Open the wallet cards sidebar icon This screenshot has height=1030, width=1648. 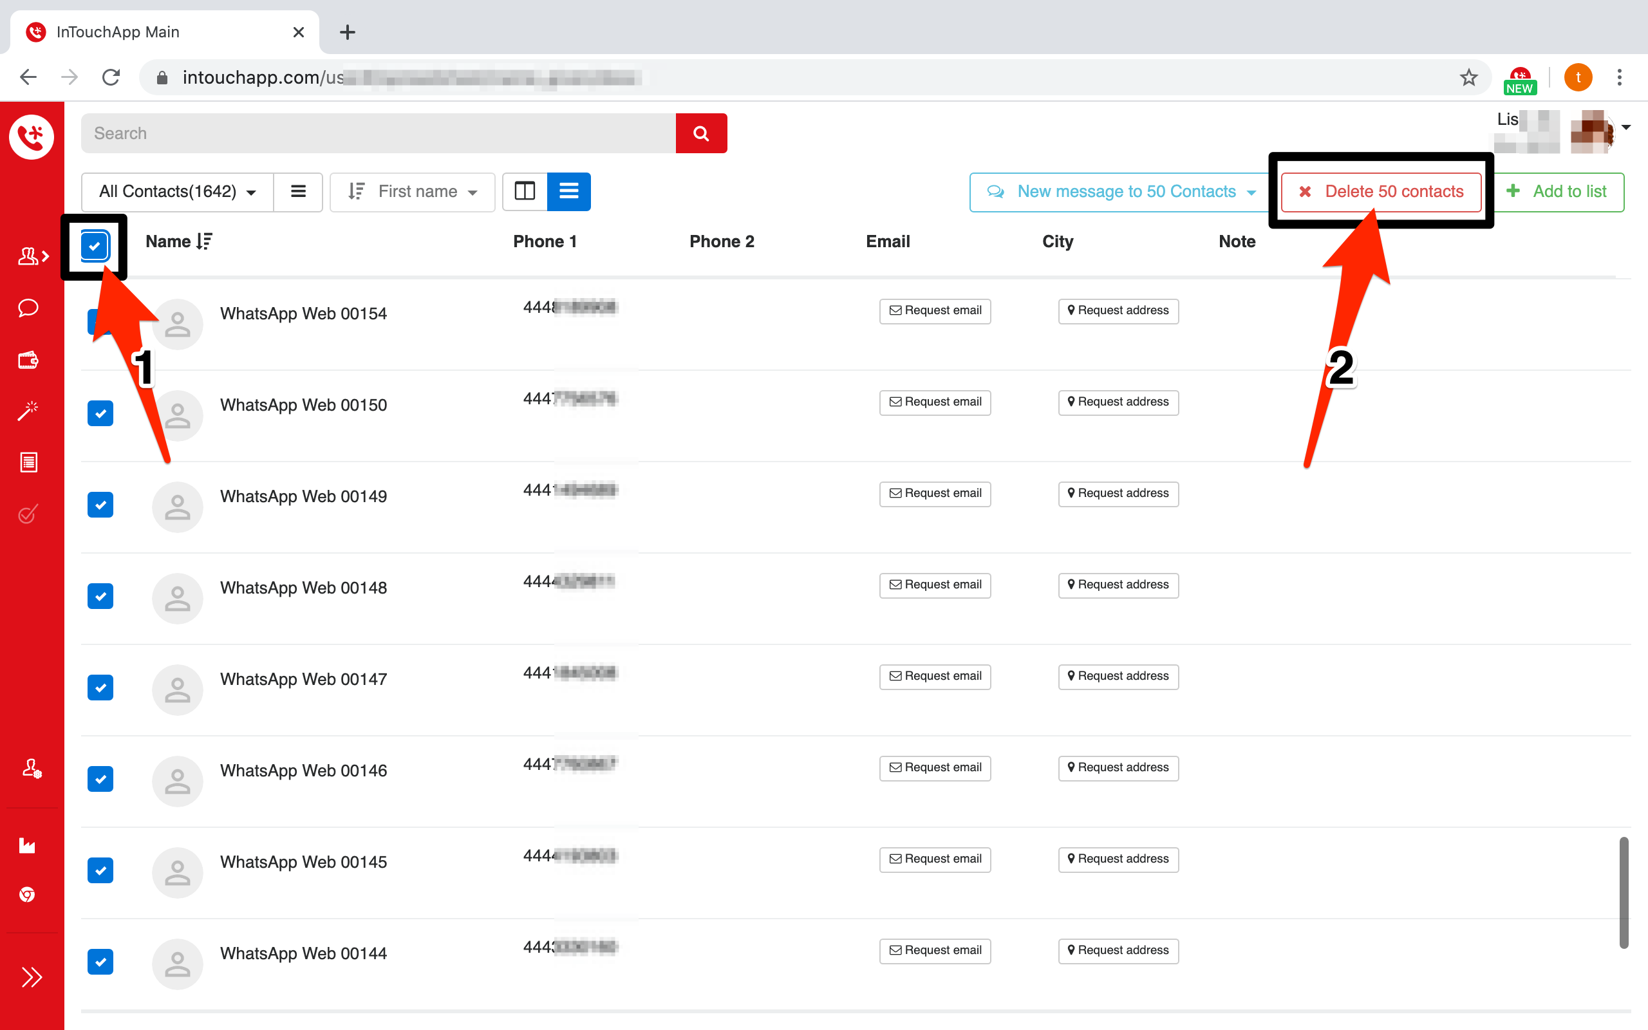(x=28, y=360)
